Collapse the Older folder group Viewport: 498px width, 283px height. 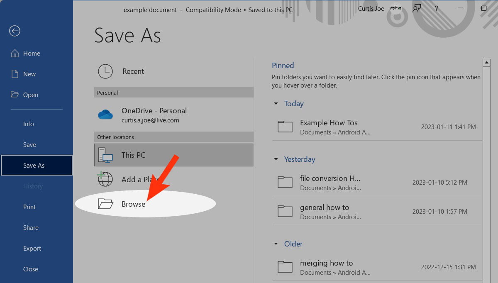click(x=276, y=244)
